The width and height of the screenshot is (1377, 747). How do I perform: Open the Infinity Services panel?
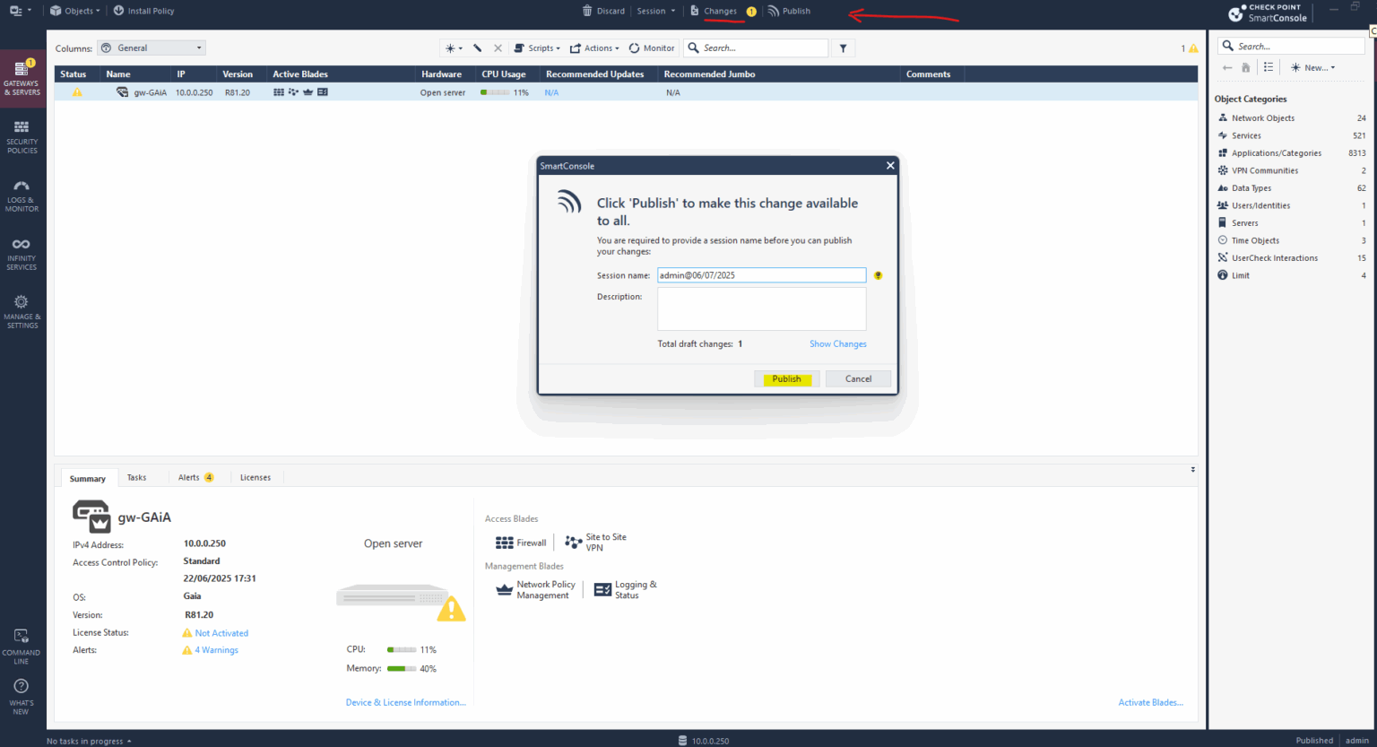click(x=22, y=252)
